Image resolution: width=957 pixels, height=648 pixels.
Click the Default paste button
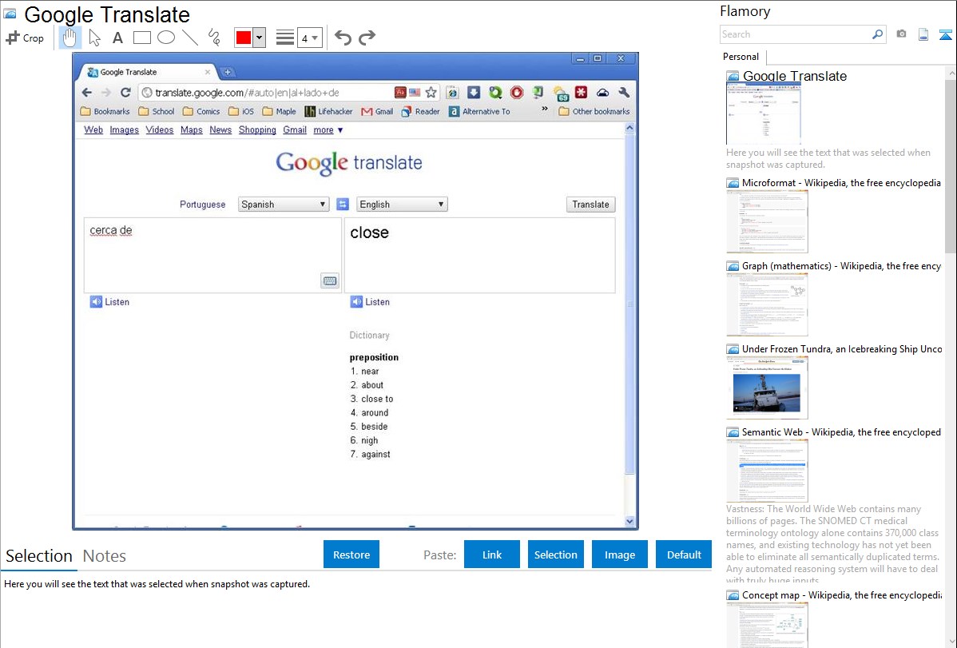[684, 555]
